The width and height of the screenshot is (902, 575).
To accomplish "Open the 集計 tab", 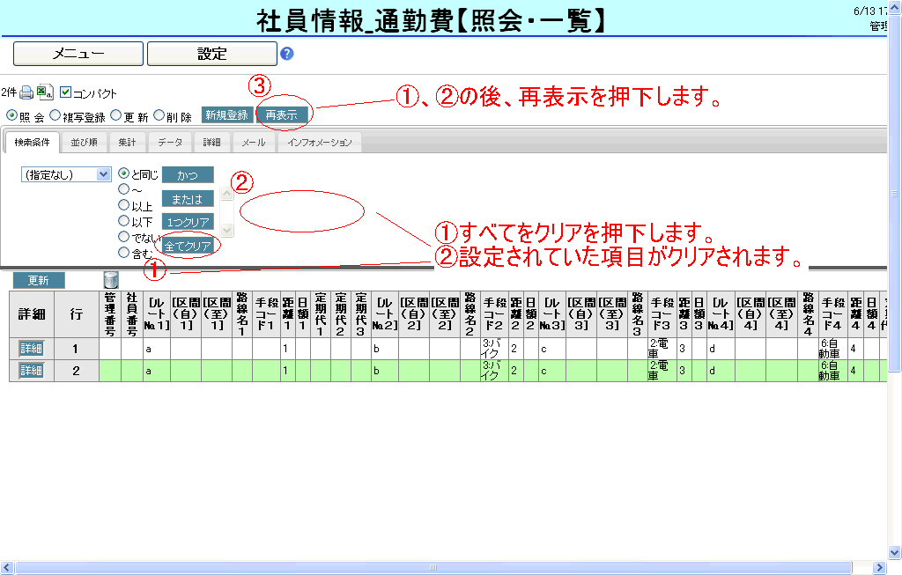I will 127,142.
